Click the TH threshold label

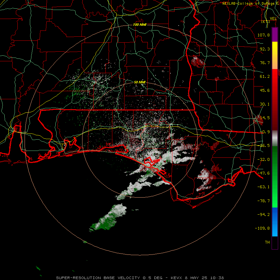[267, 242]
